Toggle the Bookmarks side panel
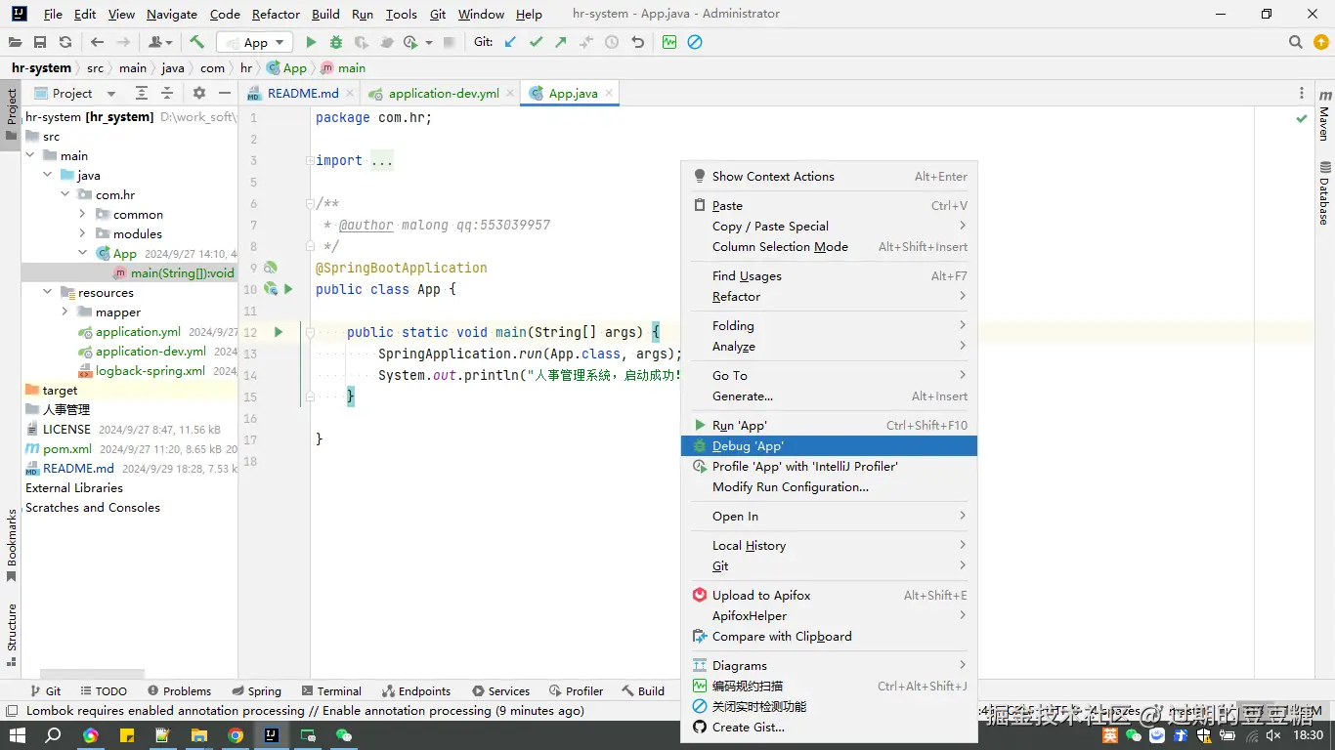1335x750 pixels. [12, 543]
